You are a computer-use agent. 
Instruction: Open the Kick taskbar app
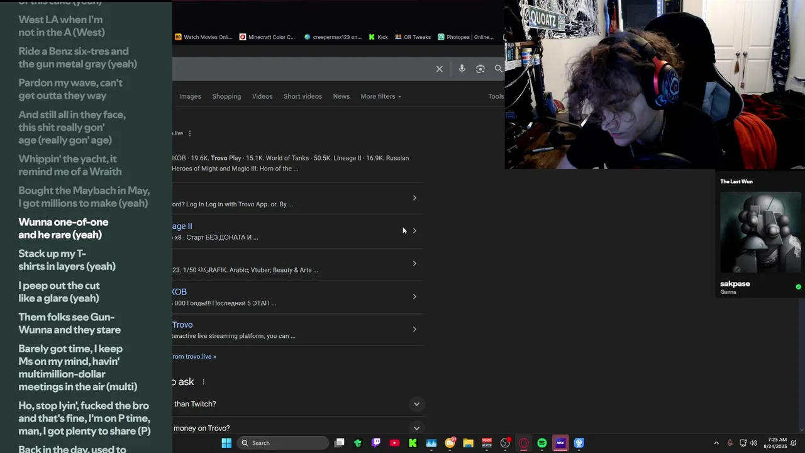[413, 443]
